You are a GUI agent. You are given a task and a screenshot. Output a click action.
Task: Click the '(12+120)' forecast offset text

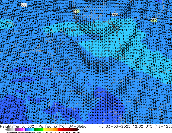pos(163,126)
